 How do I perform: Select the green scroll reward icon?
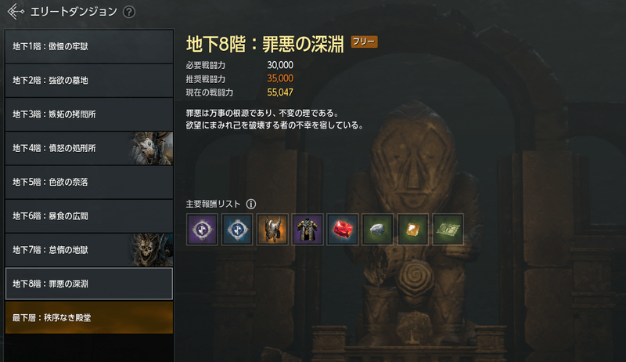point(448,230)
